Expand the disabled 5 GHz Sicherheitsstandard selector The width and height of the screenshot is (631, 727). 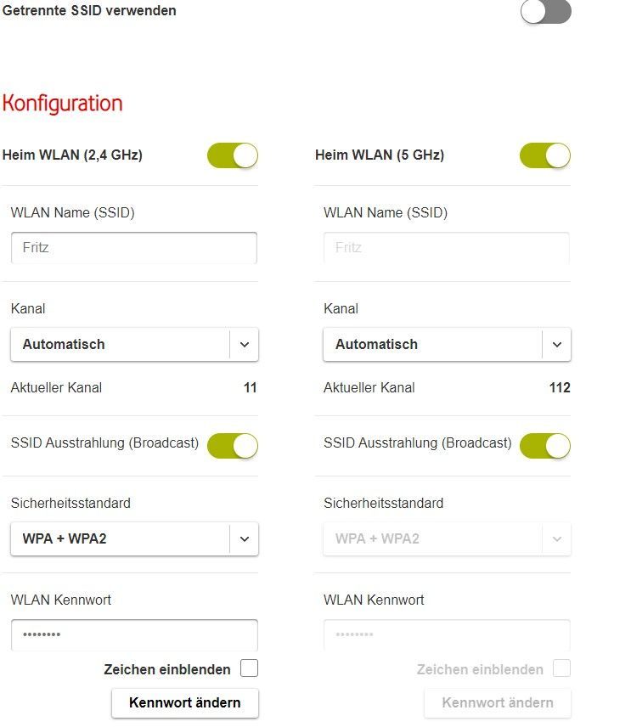(446, 538)
